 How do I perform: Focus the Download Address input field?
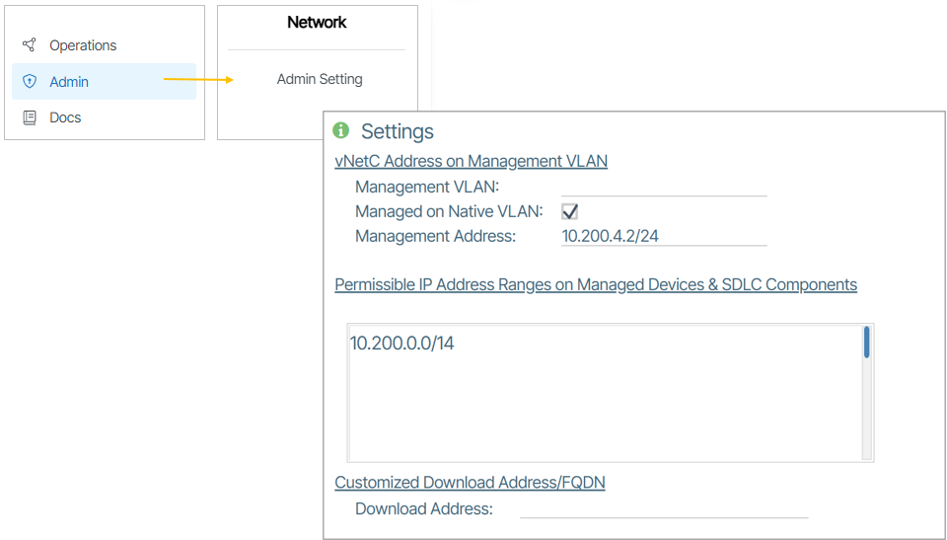(663, 508)
